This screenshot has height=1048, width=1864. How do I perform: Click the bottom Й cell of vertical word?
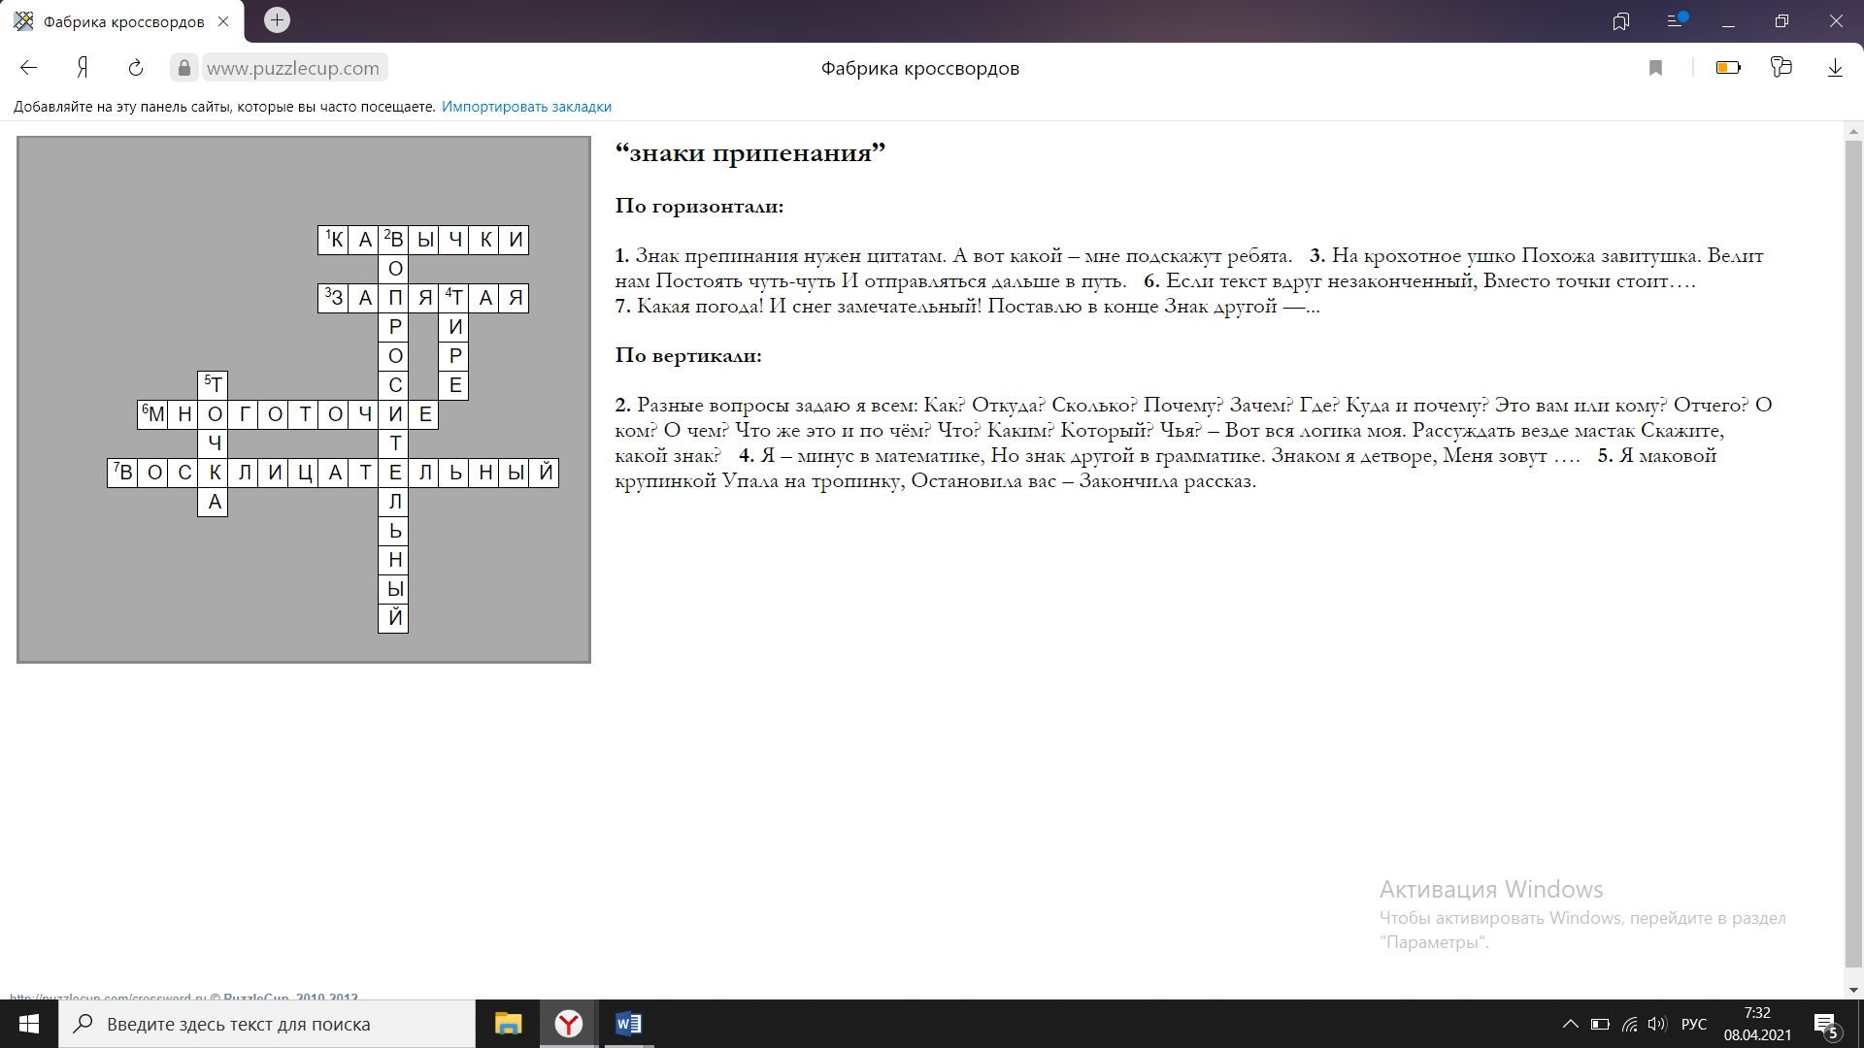tap(393, 618)
